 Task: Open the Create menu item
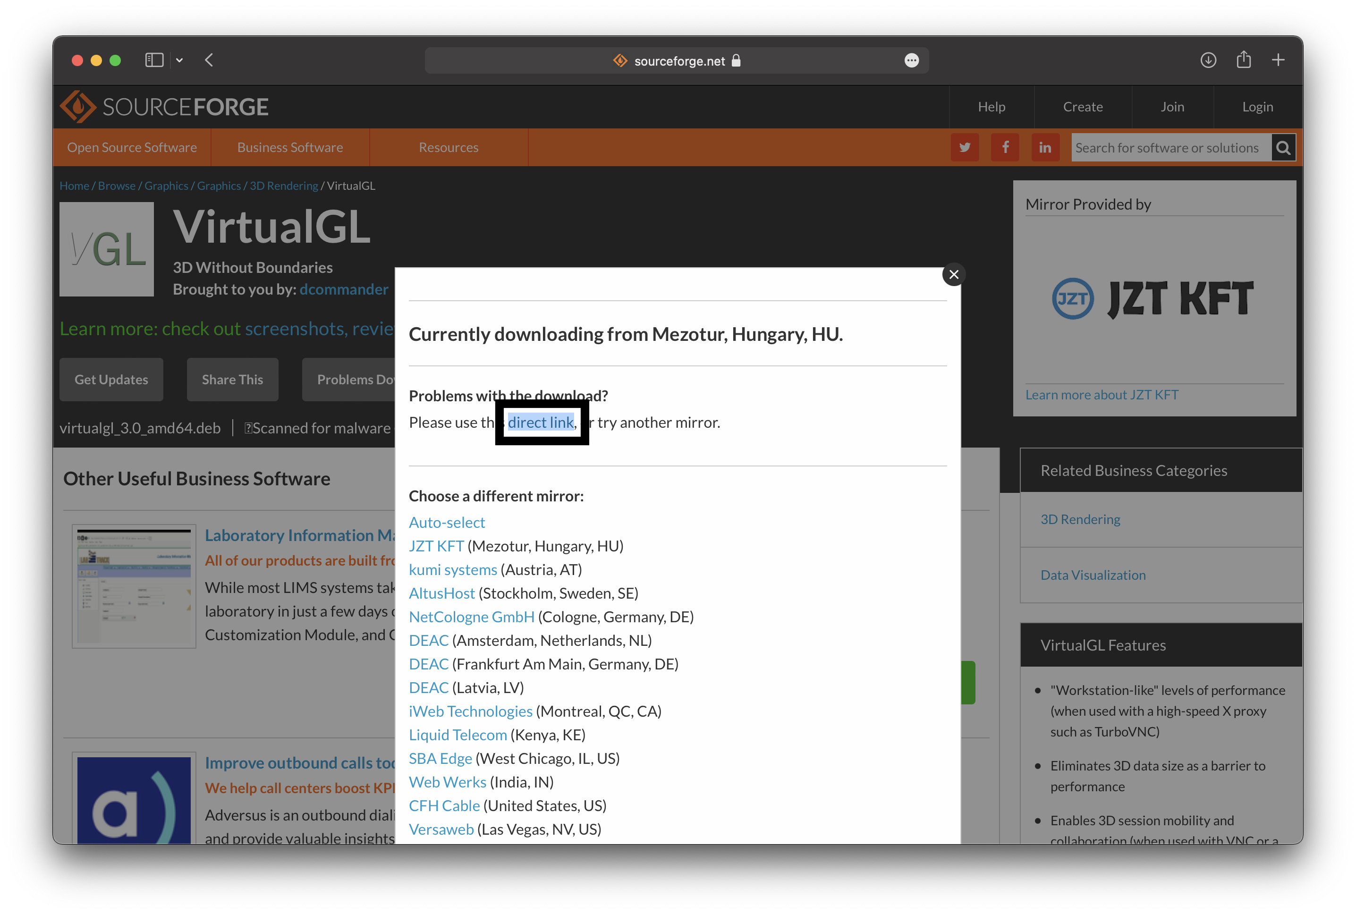coord(1083,107)
